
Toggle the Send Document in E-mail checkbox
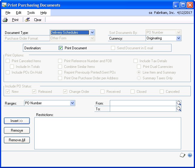pos(113,48)
